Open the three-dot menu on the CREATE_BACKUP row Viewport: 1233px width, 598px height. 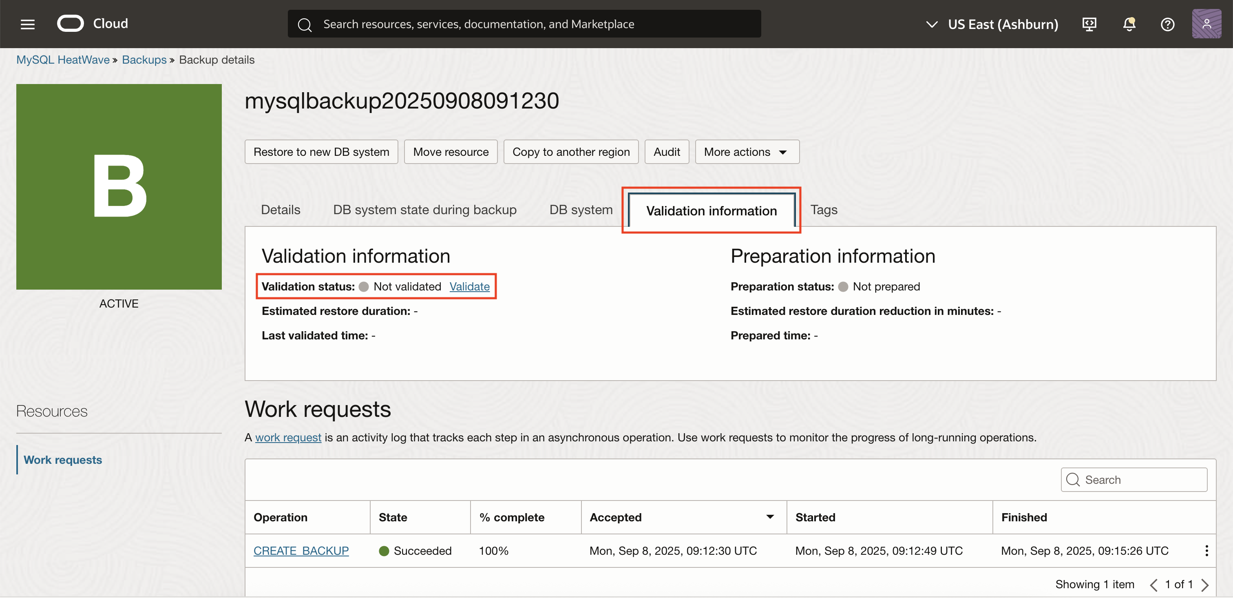click(x=1207, y=551)
